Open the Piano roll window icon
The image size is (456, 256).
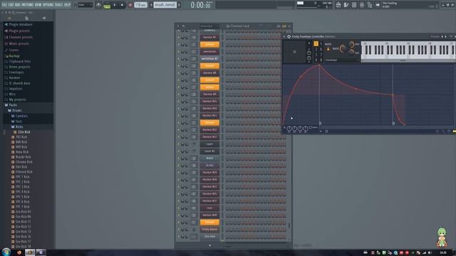coord(346,5)
